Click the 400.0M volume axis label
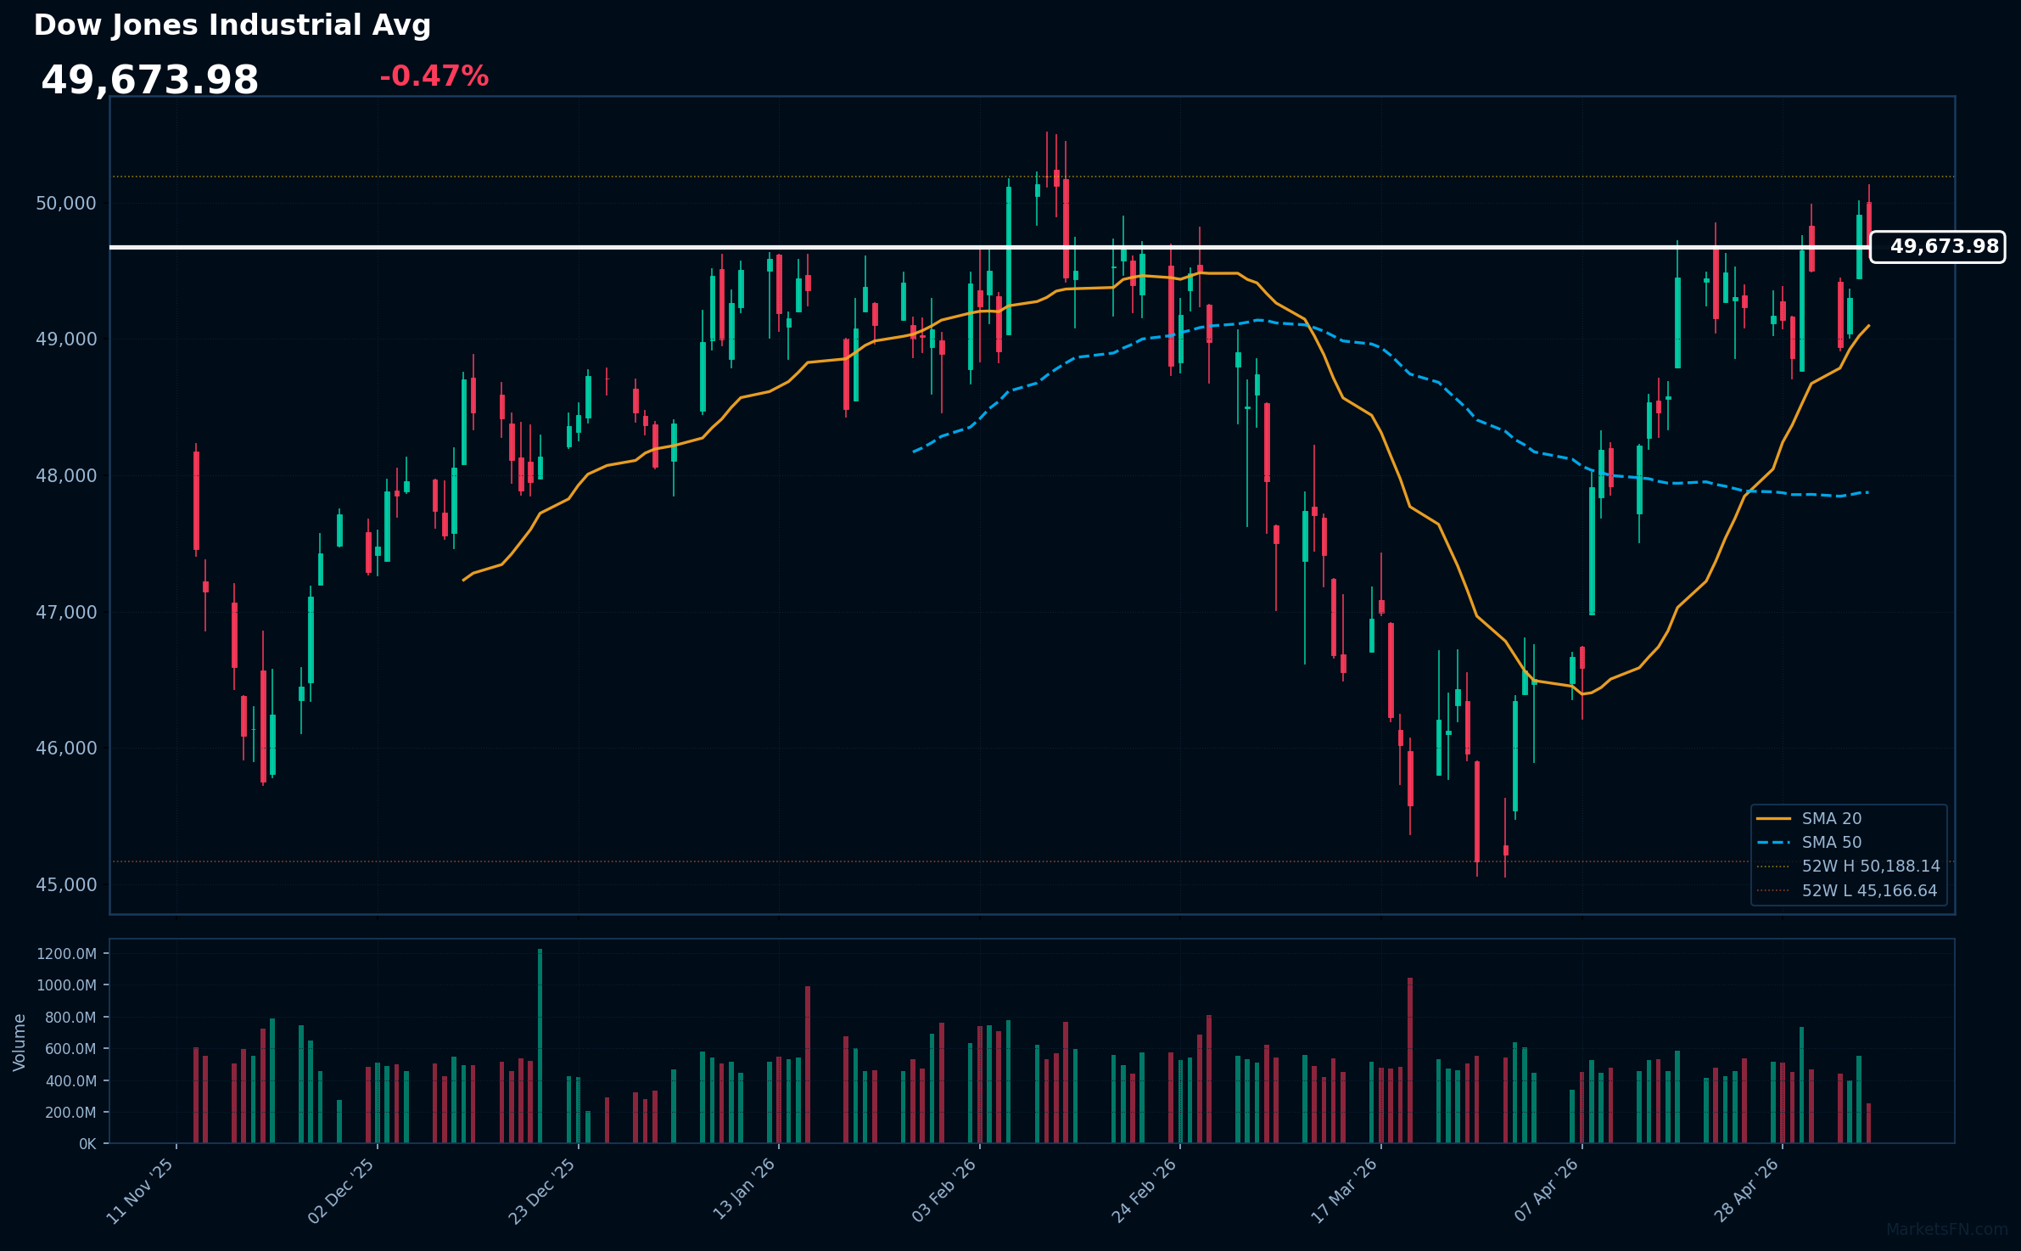The height and width of the screenshot is (1251, 2021). click(x=70, y=1081)
